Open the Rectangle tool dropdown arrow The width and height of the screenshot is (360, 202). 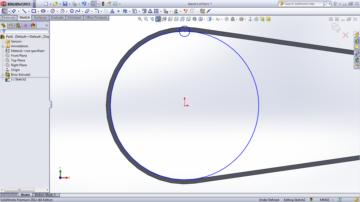(x=38, y=11)
